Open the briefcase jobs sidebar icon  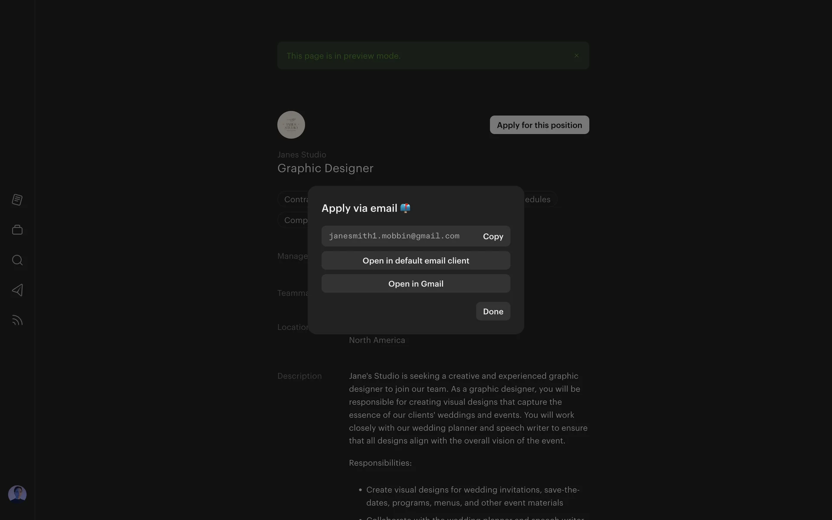click(x=17, y=230)
